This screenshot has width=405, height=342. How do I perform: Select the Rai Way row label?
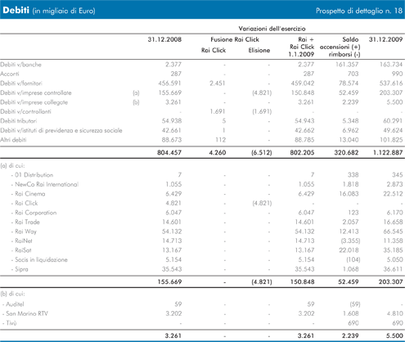tap(25, 232)
